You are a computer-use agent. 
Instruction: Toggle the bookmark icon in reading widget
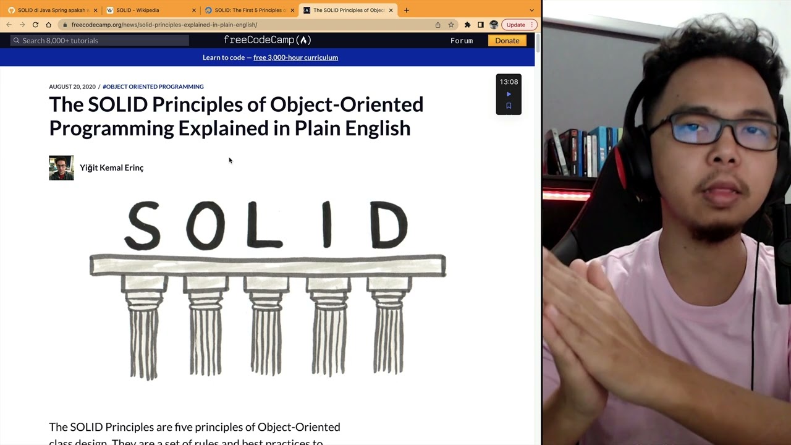509,106
